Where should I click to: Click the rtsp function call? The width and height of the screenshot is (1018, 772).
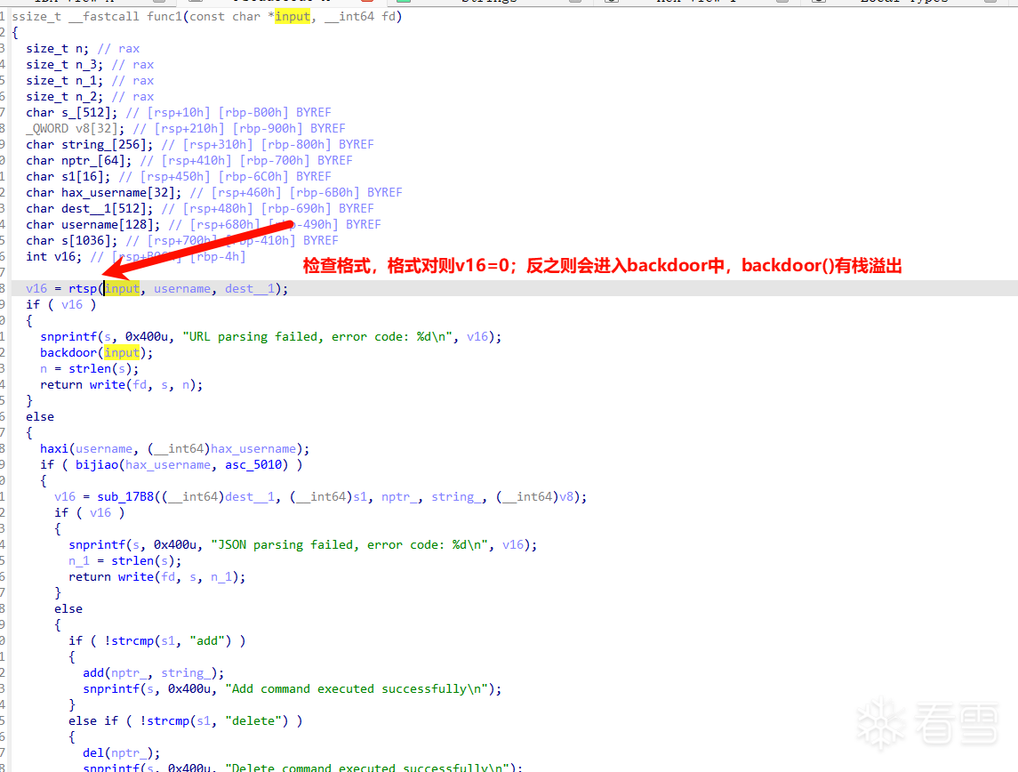tap(83, 288)
